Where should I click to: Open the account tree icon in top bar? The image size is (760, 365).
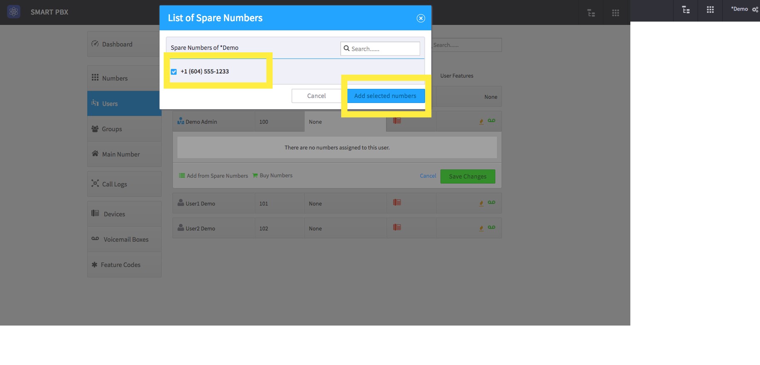(x=686, y=10)
